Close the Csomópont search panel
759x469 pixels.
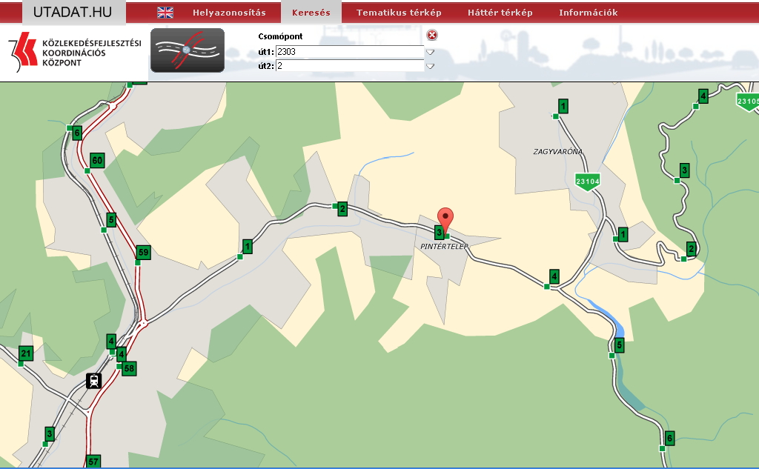(432, 35)
